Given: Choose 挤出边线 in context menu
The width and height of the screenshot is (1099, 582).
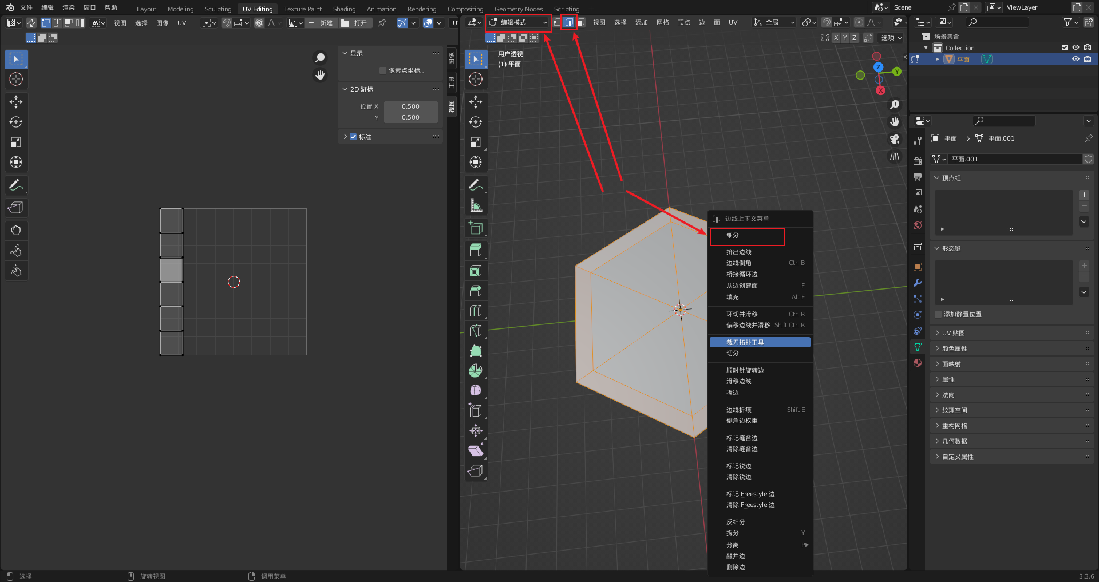Looking at the screenshot, I should (x=760, y=252).
